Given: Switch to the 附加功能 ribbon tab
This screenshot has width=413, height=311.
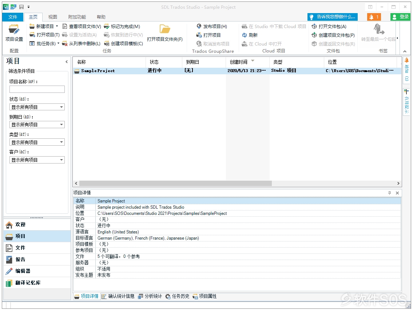Looking at the screenshot, I should click(x=77, y=17).
